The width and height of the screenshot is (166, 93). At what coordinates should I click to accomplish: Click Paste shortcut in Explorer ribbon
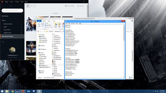pos(49,27)
